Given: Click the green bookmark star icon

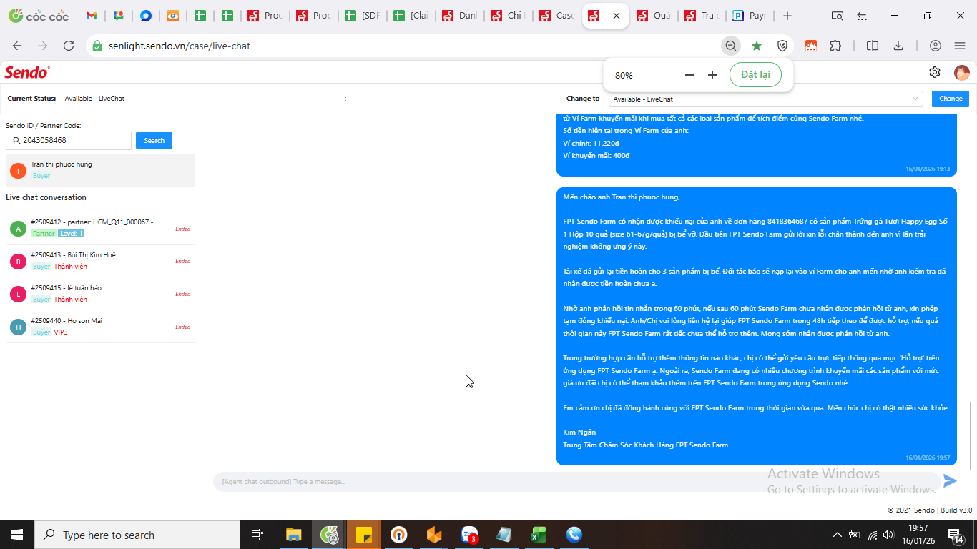Looking at the screenshot, I should click(757, 46).
